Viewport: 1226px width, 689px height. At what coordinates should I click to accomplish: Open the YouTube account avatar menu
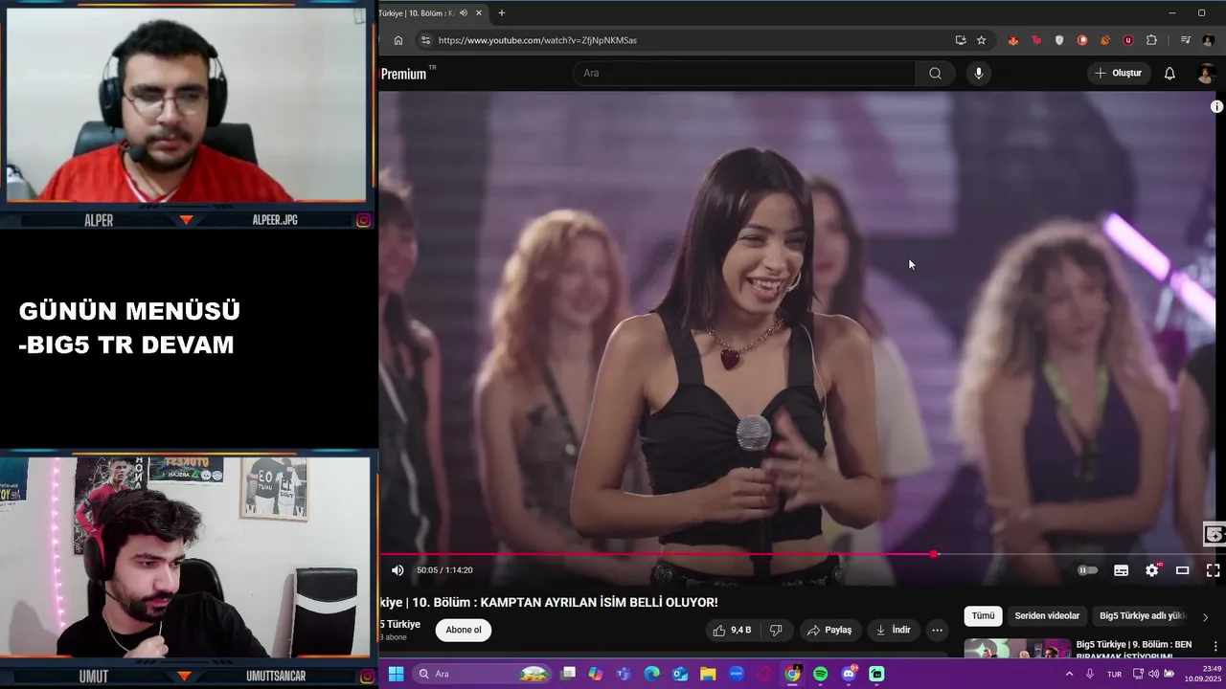(1206, 74)
